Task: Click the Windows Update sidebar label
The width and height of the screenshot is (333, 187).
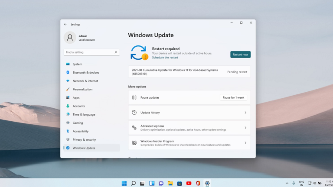Action: [84, 148]
